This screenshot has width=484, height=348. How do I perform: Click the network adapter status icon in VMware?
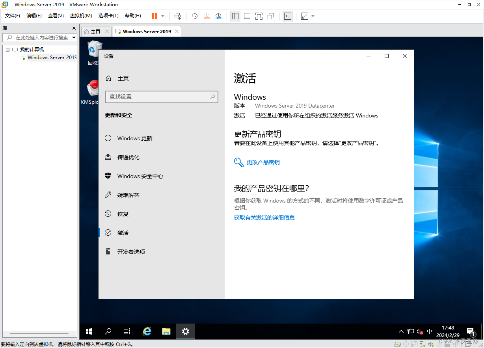tap(423, 344)
